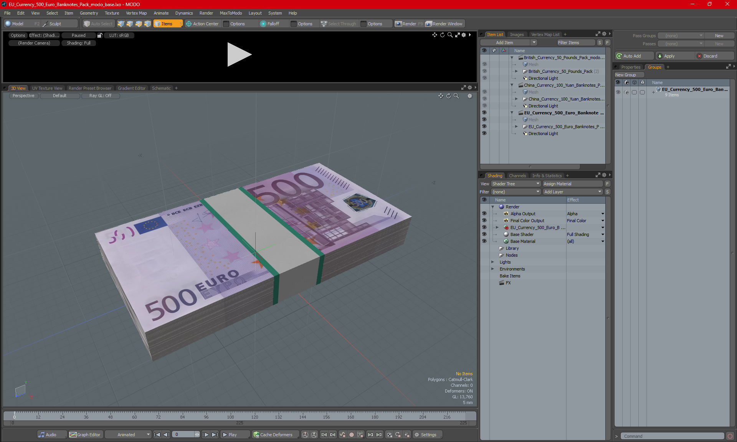Collapse the China_Currency_100_Yuan scene
Image resolution: width=737 pixels, height=442 pixels.
[512, 85]
